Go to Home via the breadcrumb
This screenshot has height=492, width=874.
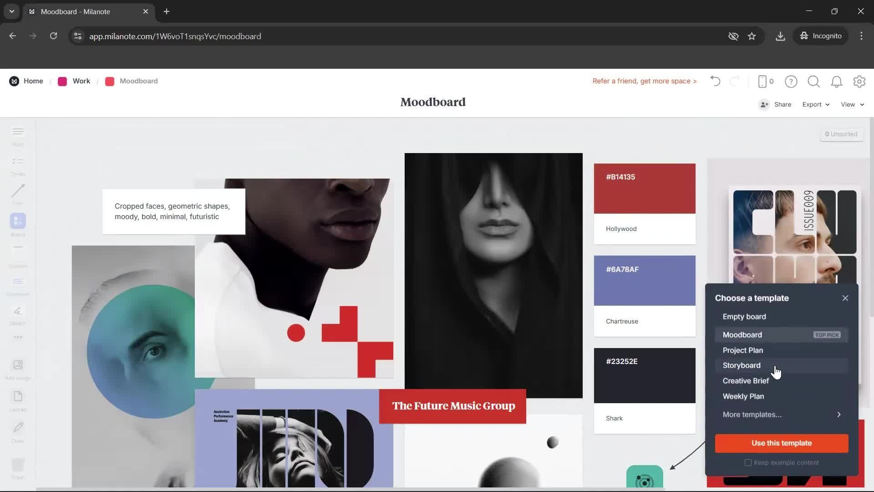(x=33, y=81)
